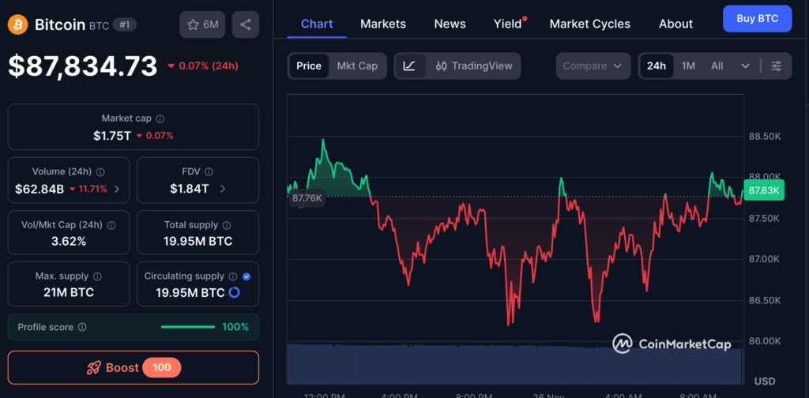Click the Buy BTC button
Viewport: 809px width, 398px height.
tap(757, 18)
